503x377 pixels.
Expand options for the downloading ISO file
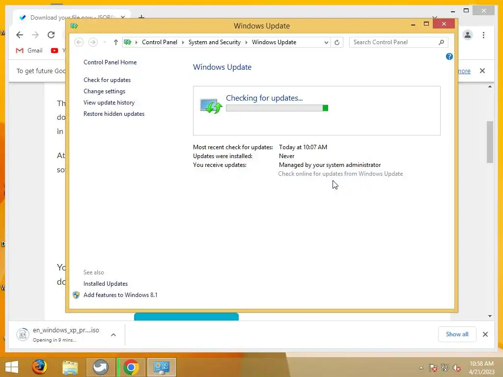pyautogui.click(x=113, y=335)
